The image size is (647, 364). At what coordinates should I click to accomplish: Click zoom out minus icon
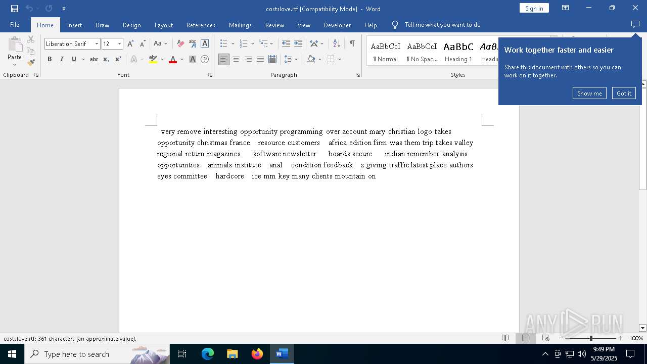point(561,338)
